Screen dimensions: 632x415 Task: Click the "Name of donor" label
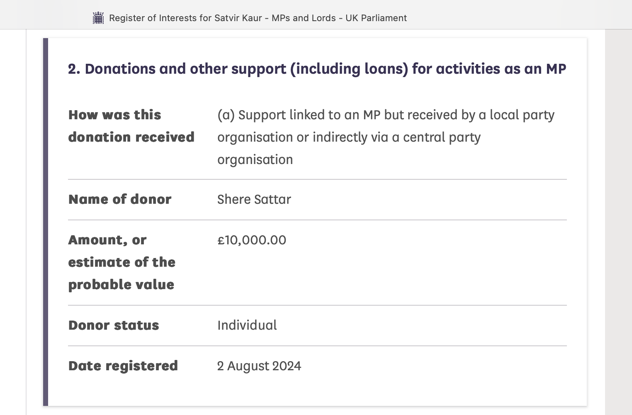[x=119, y=199]
